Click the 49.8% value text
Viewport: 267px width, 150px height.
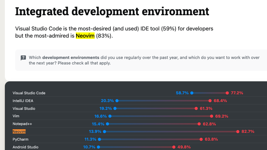[x=184, y=147]
